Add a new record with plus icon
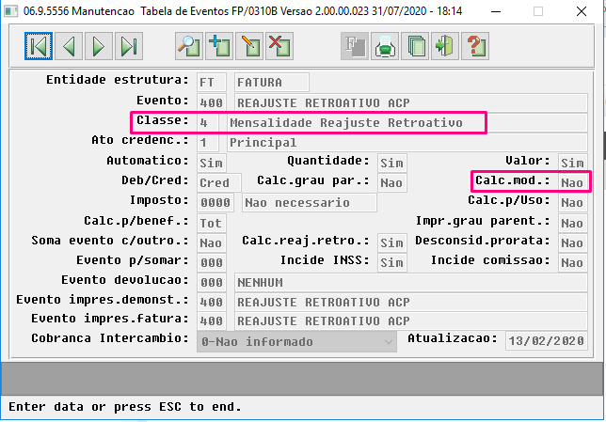 coord(219,46)
